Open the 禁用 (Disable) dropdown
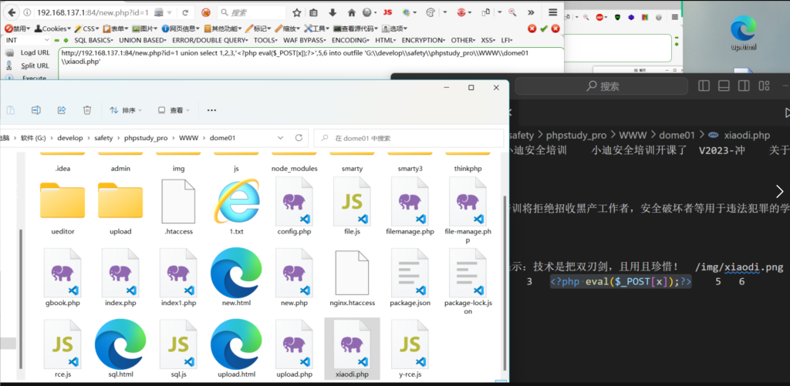790x386 pixels. (18, 29)
